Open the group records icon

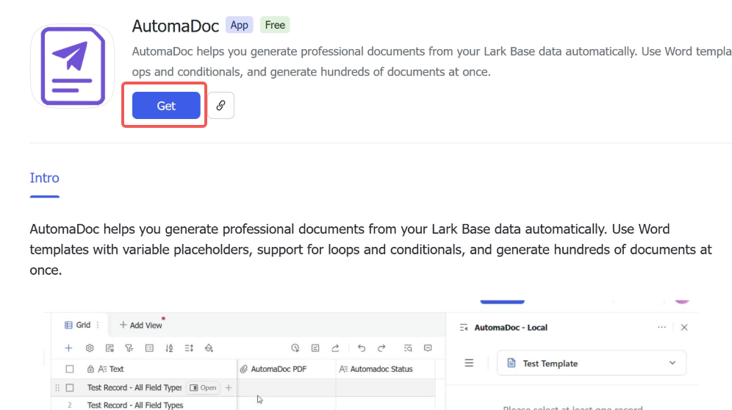coord(149,348)
